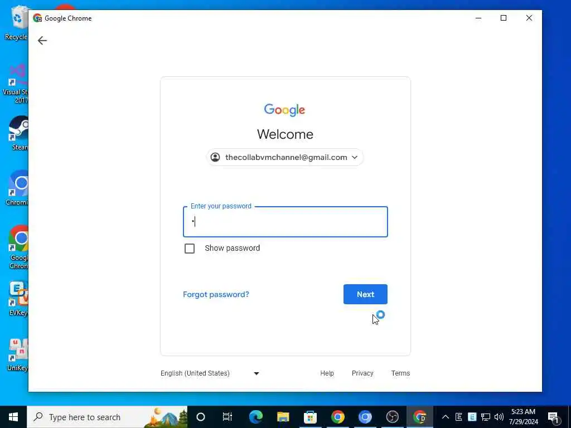Open Cortana circle icon on taskbar
Screen dimensions: 571x428
point(201,417)
